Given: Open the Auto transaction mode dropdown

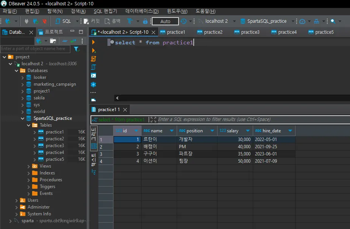Looking at the screenshot, I should tap(165, 21).
